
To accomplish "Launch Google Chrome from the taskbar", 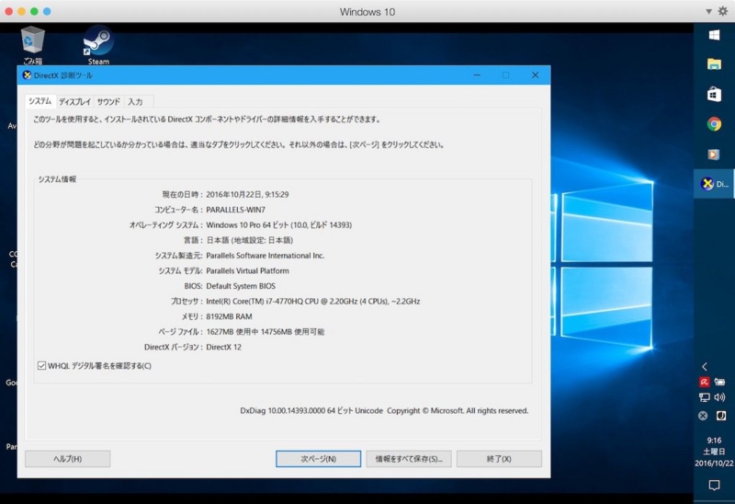I will pos(714,124).
